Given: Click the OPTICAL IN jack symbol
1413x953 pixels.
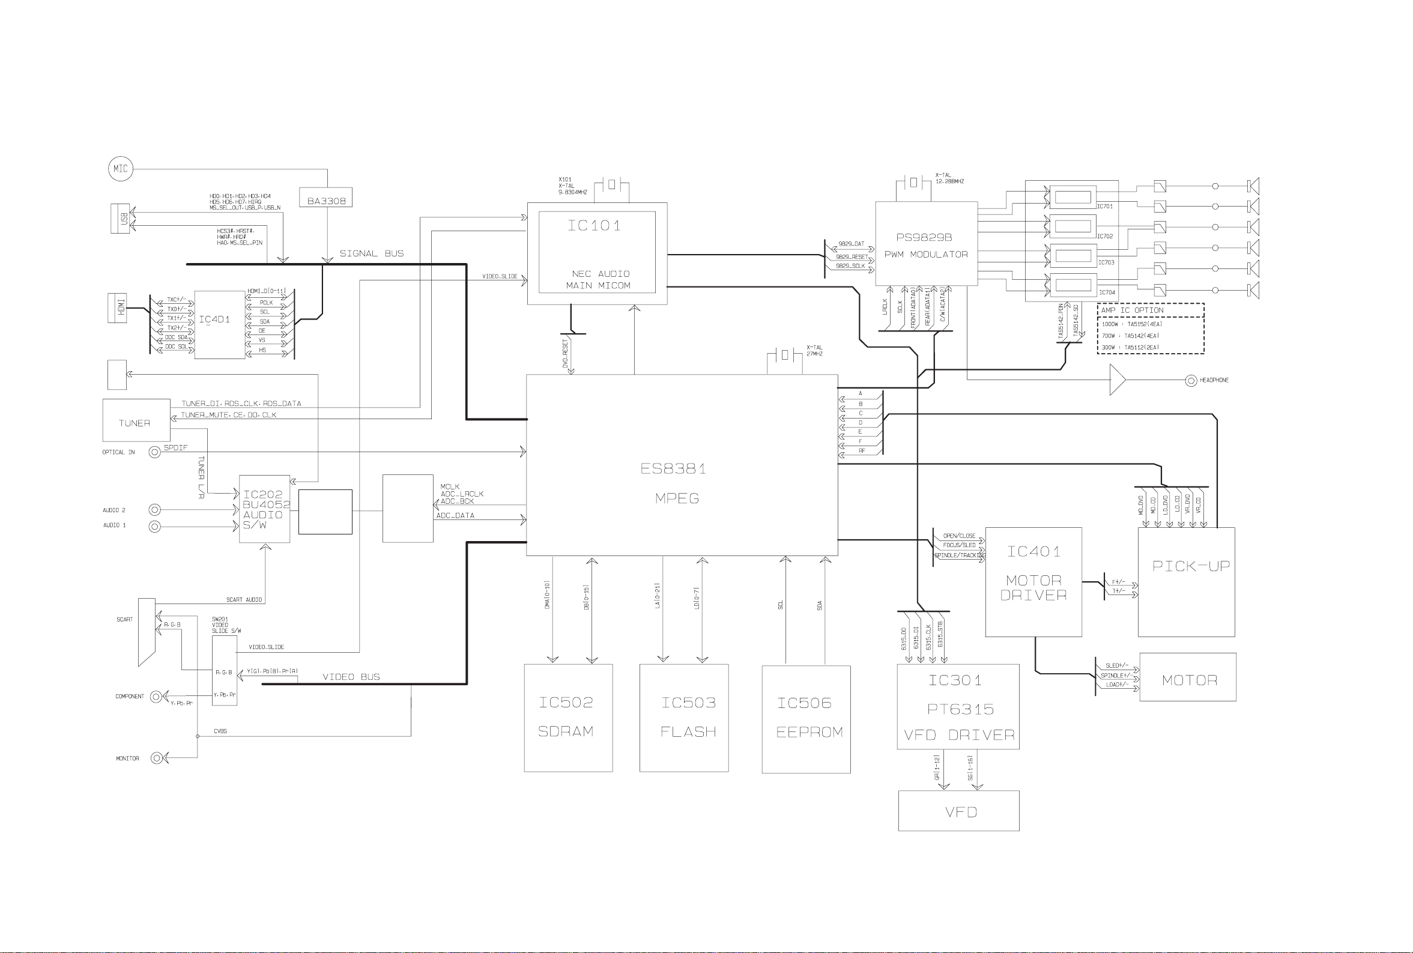Looking at the screenshot, I should pyautogui.click(x=155, y=452).
